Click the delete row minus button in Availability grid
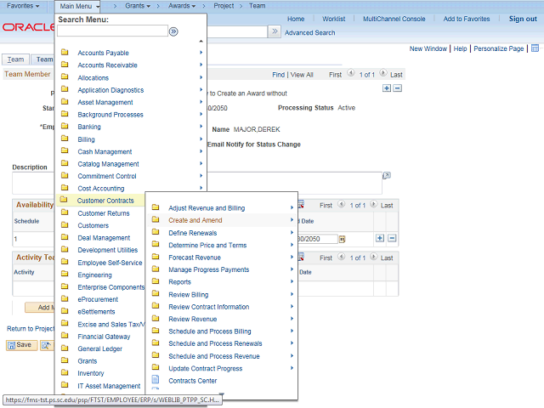 point(391,239)
